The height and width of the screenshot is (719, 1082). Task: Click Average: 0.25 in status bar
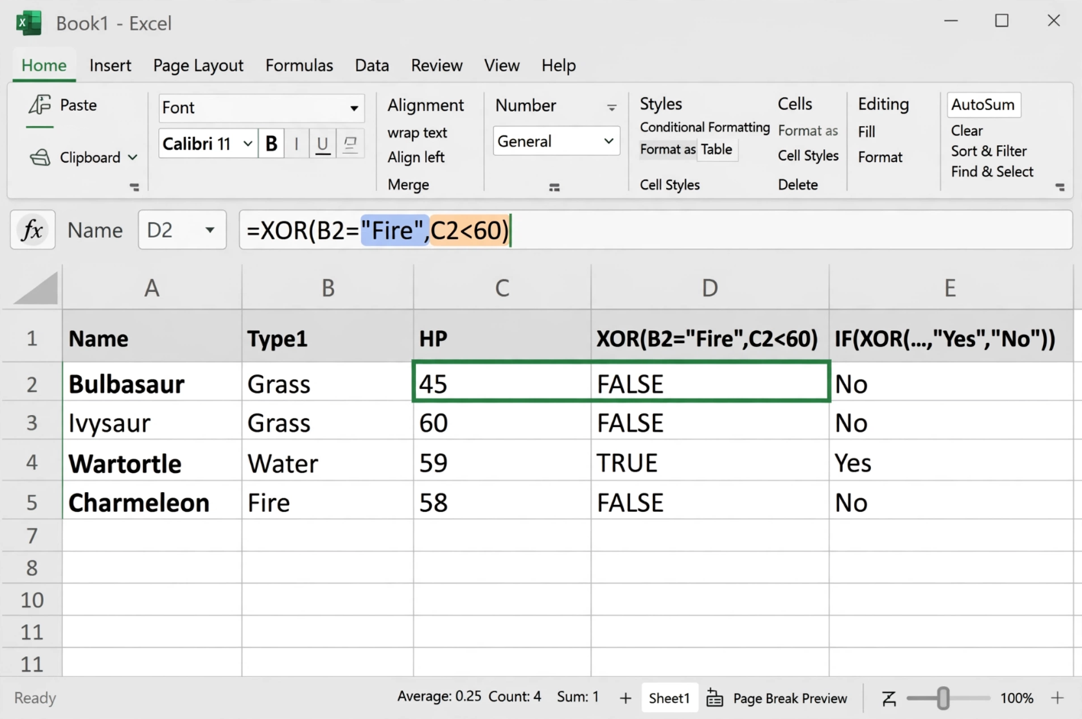439,696
